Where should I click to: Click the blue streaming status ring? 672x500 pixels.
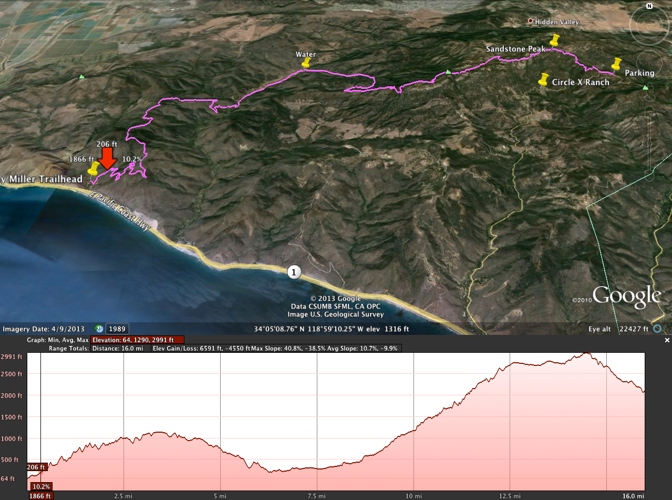657,329
